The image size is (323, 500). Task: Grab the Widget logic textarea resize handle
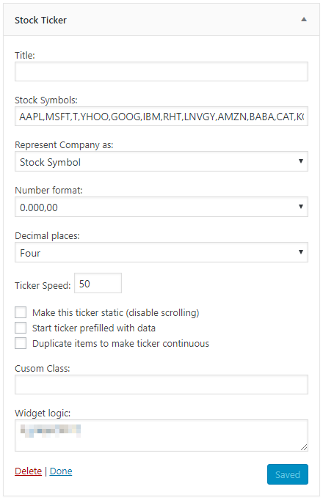click(x=304, y=447)
